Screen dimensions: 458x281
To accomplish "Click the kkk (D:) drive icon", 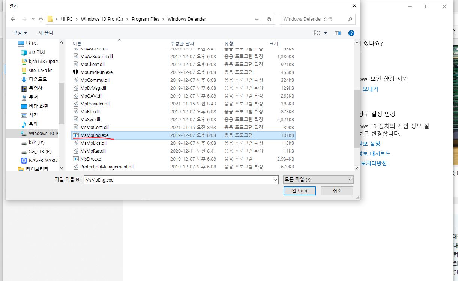I will click(x=24, y=143).
